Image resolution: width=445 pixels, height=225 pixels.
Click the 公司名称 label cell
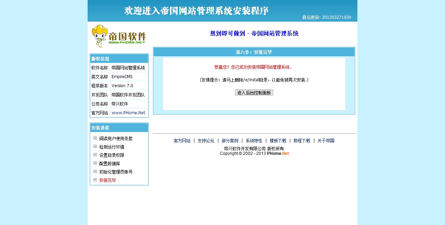[x=100, y=104]
